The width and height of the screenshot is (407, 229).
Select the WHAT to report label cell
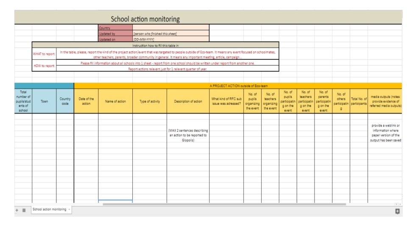click(44, 54)
